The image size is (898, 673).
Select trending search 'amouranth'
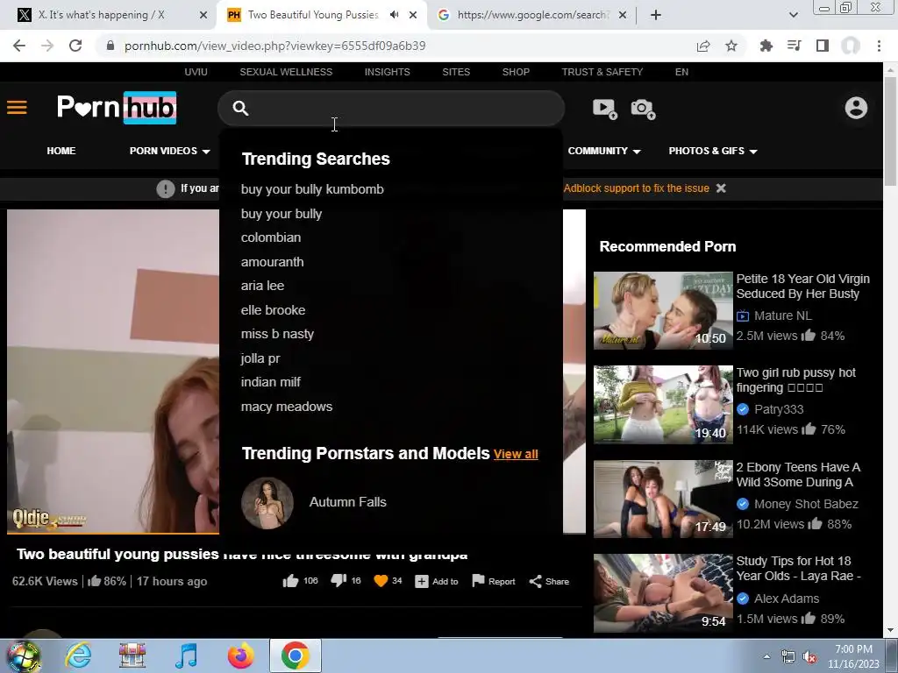pos(272,262)
